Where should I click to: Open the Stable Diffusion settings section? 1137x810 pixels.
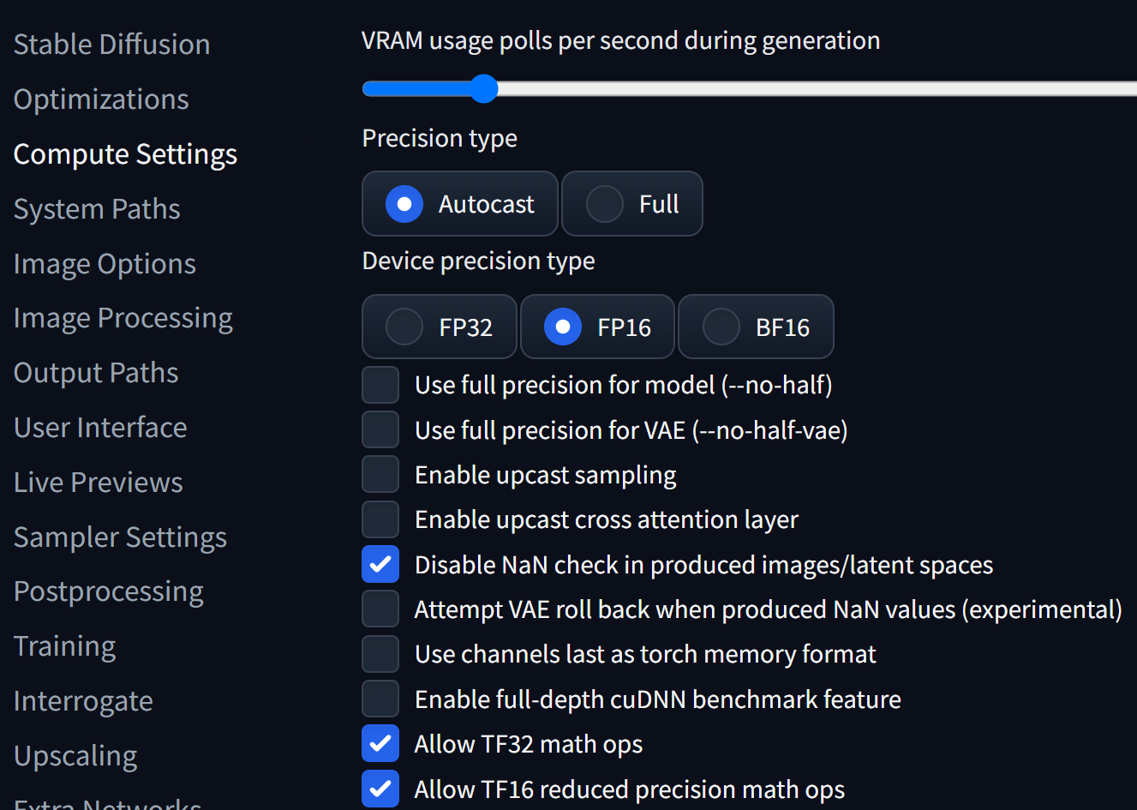111,45
